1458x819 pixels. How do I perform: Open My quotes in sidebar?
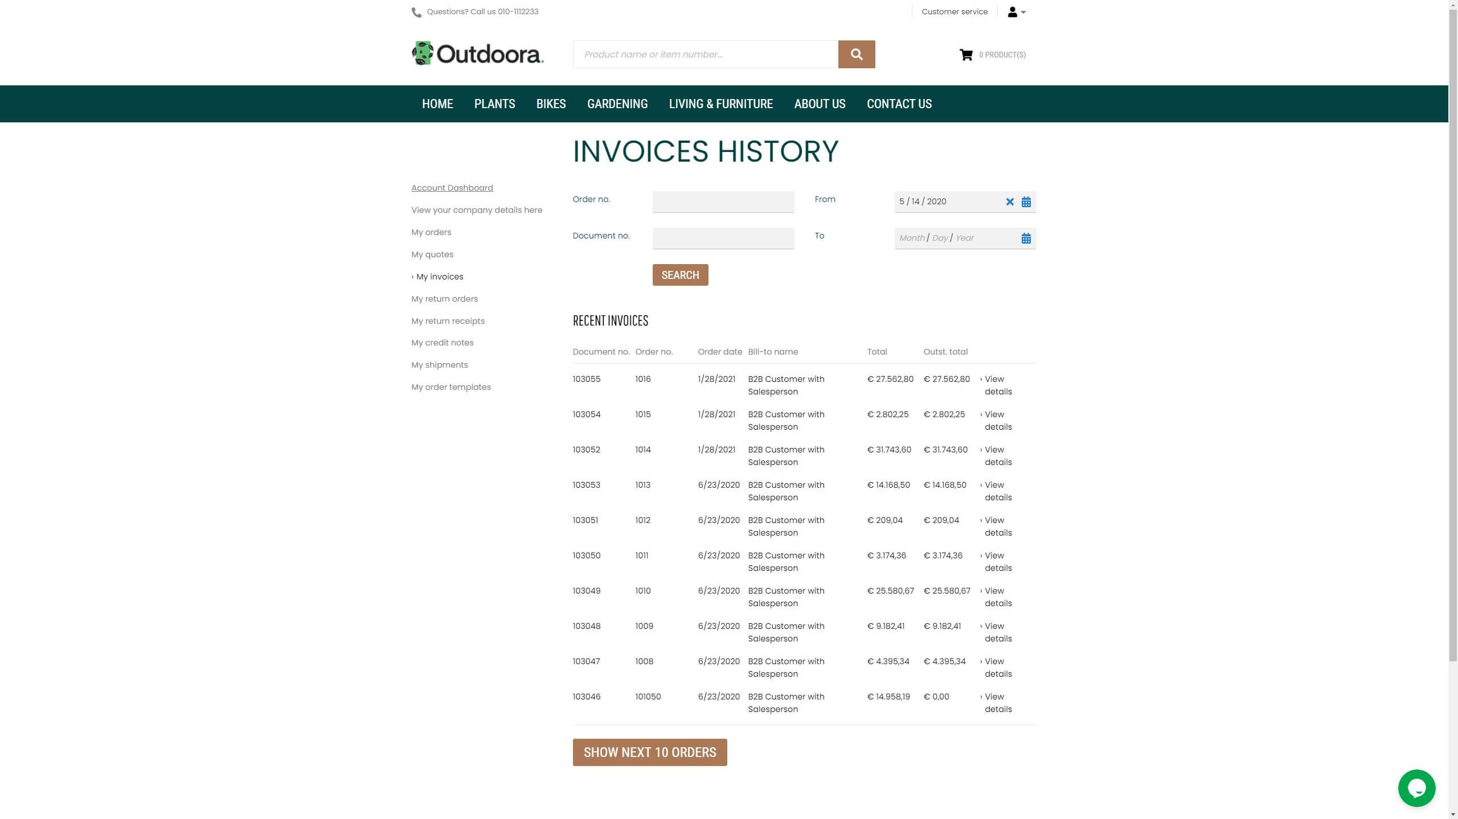(x=432, y=254)
